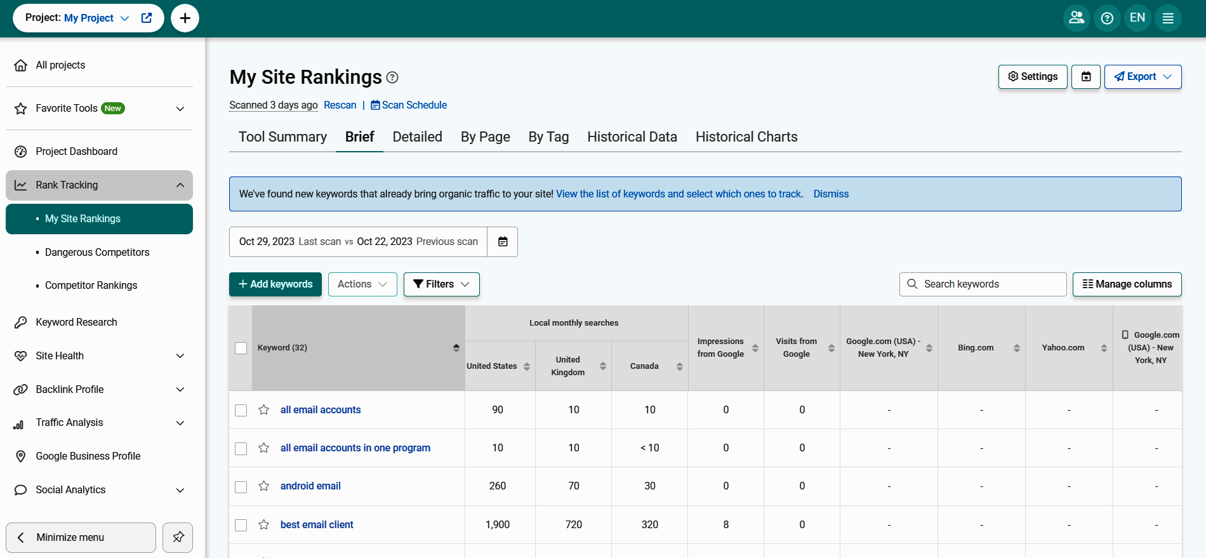Open the hamburger menu icon in header
Screen dimensions: 1206x558
[1168, 18]
